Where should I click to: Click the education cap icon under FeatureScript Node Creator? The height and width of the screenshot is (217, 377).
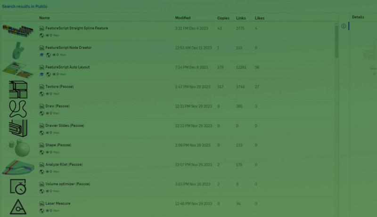[41, 55]
